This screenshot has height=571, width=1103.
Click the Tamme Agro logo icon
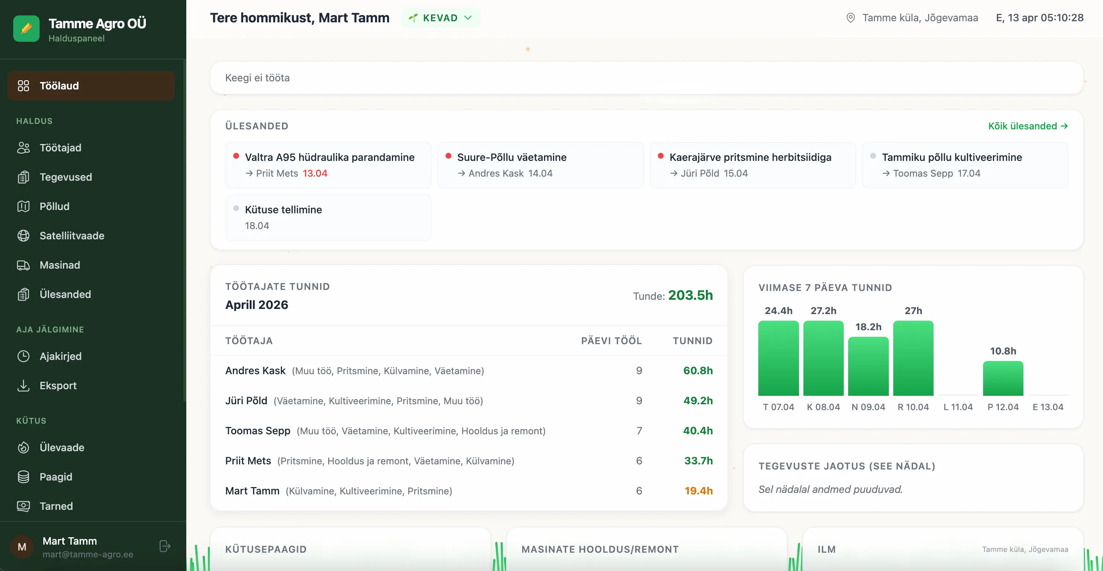[x=26, y=29]
